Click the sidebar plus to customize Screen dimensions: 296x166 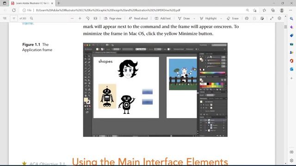pyautogui.click(x=291, y=78)
